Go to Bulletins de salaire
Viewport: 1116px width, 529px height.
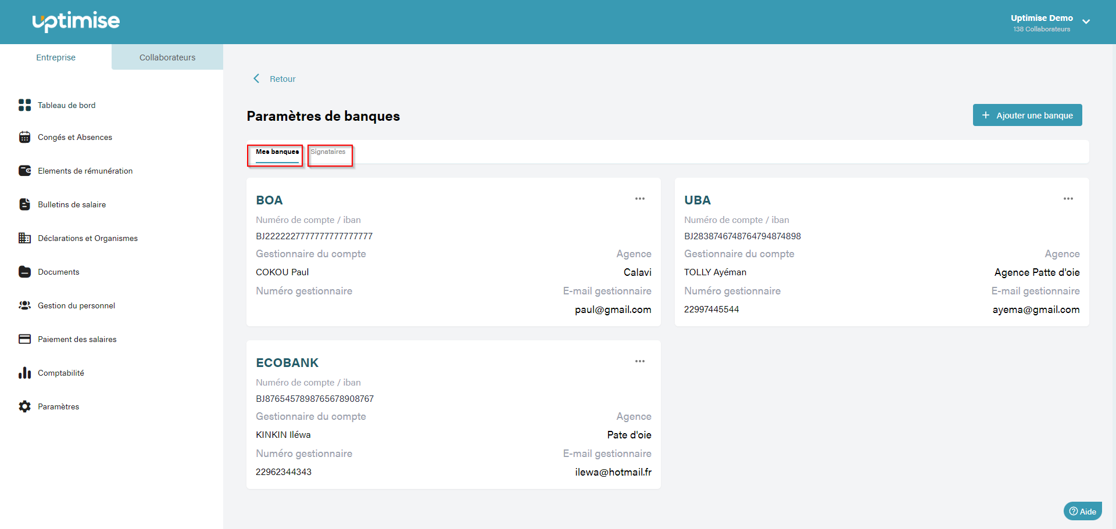point(72,204)
